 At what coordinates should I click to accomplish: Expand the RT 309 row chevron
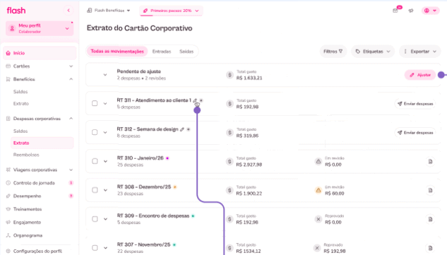click(105, 219)
